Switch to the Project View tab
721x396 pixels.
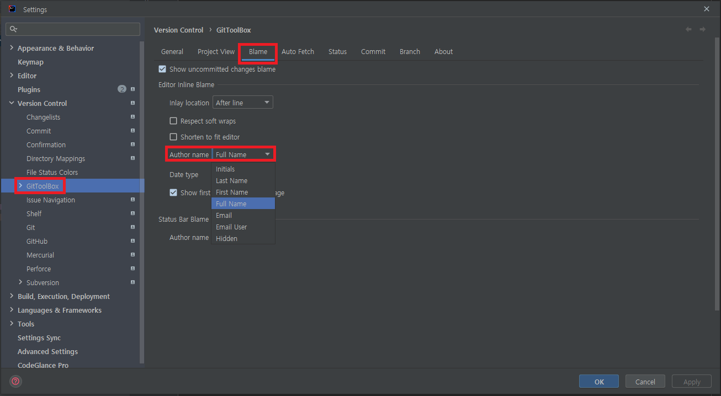(216, 51)
